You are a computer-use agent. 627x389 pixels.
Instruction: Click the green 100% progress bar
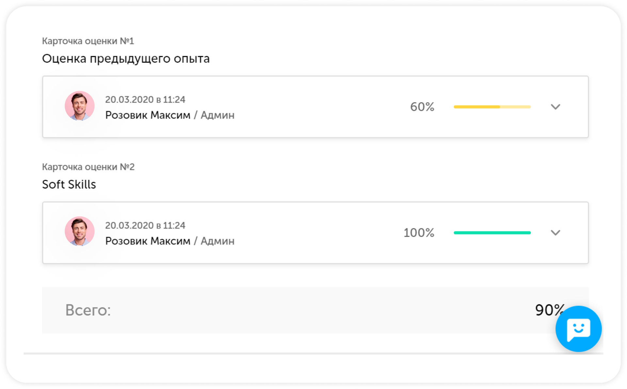492,233
